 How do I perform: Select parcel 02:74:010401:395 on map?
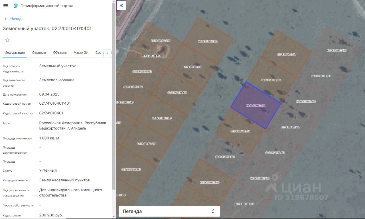pyautogui.click(x=240, y=131)
